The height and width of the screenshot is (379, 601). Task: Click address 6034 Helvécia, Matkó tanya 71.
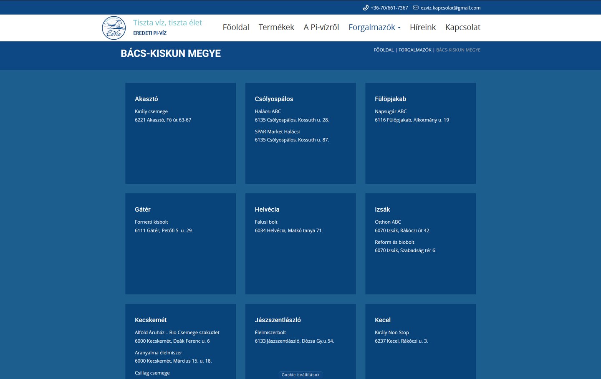(x=289, y=230)
